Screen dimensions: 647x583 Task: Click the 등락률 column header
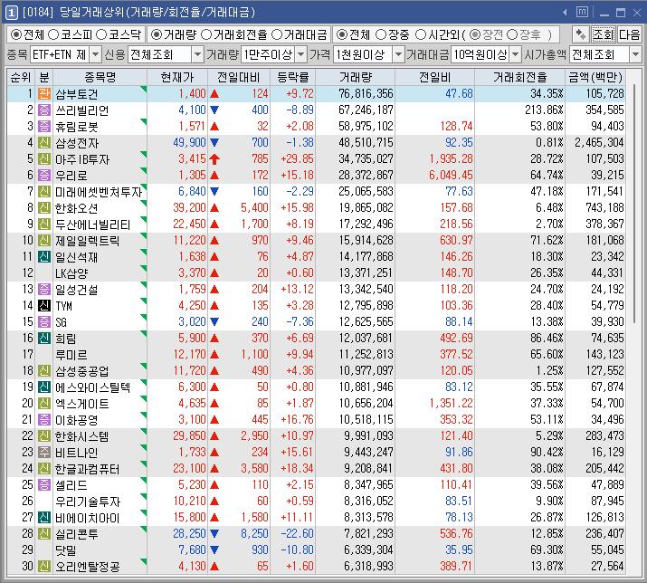point(292,77)
